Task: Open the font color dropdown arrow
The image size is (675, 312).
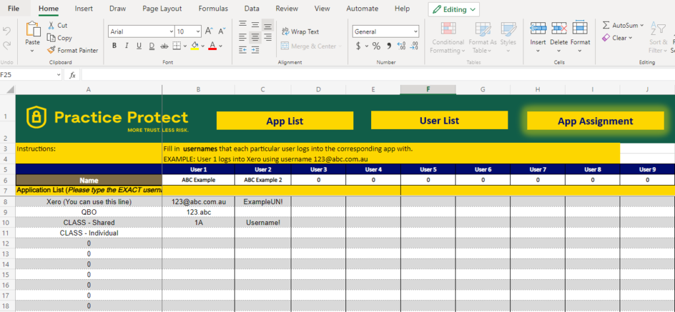Action: pyautogui.click(x=220, y=46)
